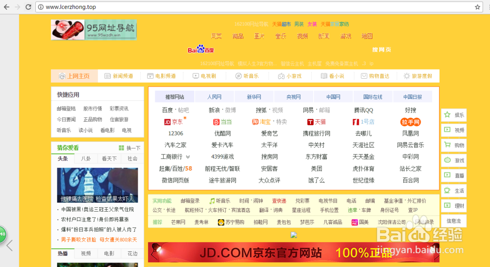Open the 1号店 site link
This screenshot has height=267, width=490.
coord(364,122)
